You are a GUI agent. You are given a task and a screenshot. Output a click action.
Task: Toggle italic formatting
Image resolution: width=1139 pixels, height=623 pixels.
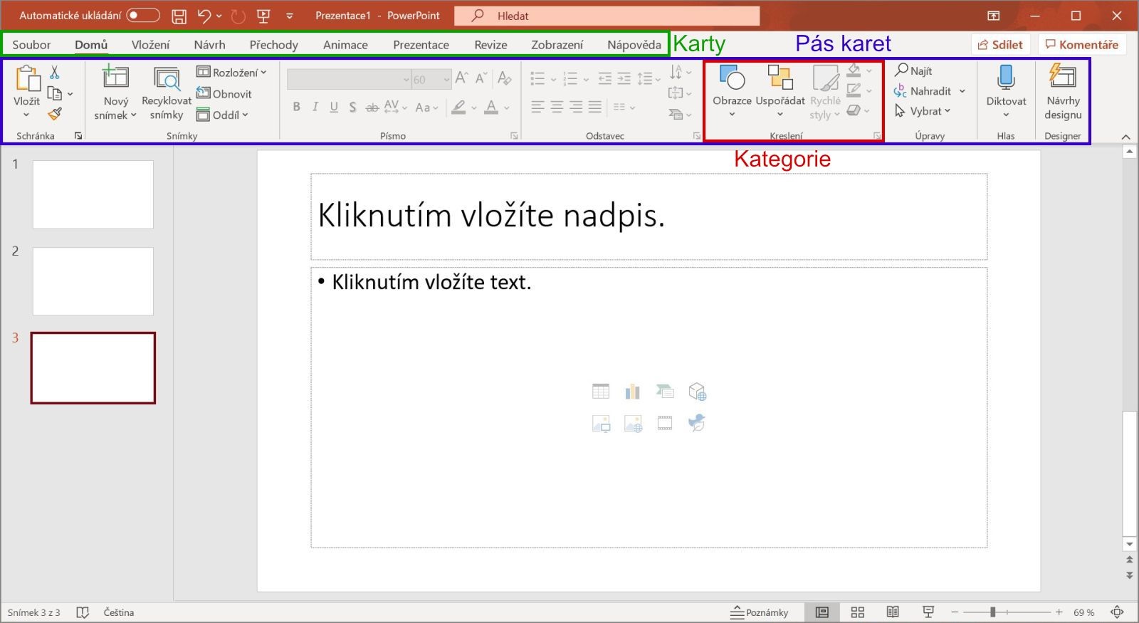(315, 108)
